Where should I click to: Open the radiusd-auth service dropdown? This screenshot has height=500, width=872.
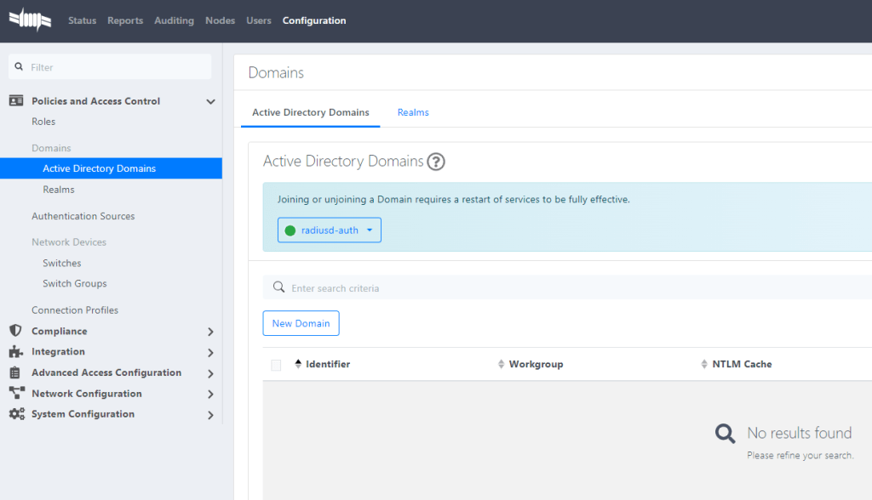330,230
